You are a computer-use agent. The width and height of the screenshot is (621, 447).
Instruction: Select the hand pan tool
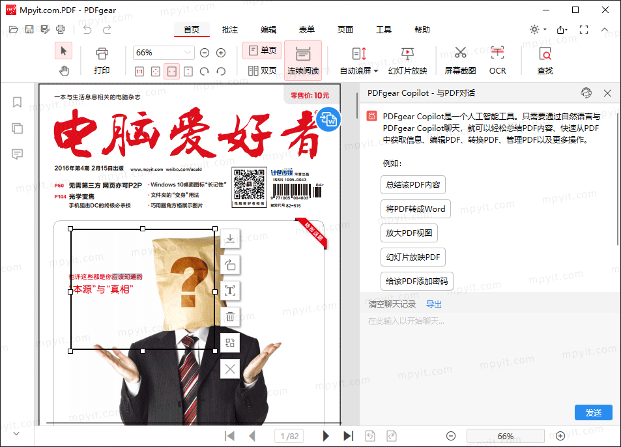(x=64, y=71)
